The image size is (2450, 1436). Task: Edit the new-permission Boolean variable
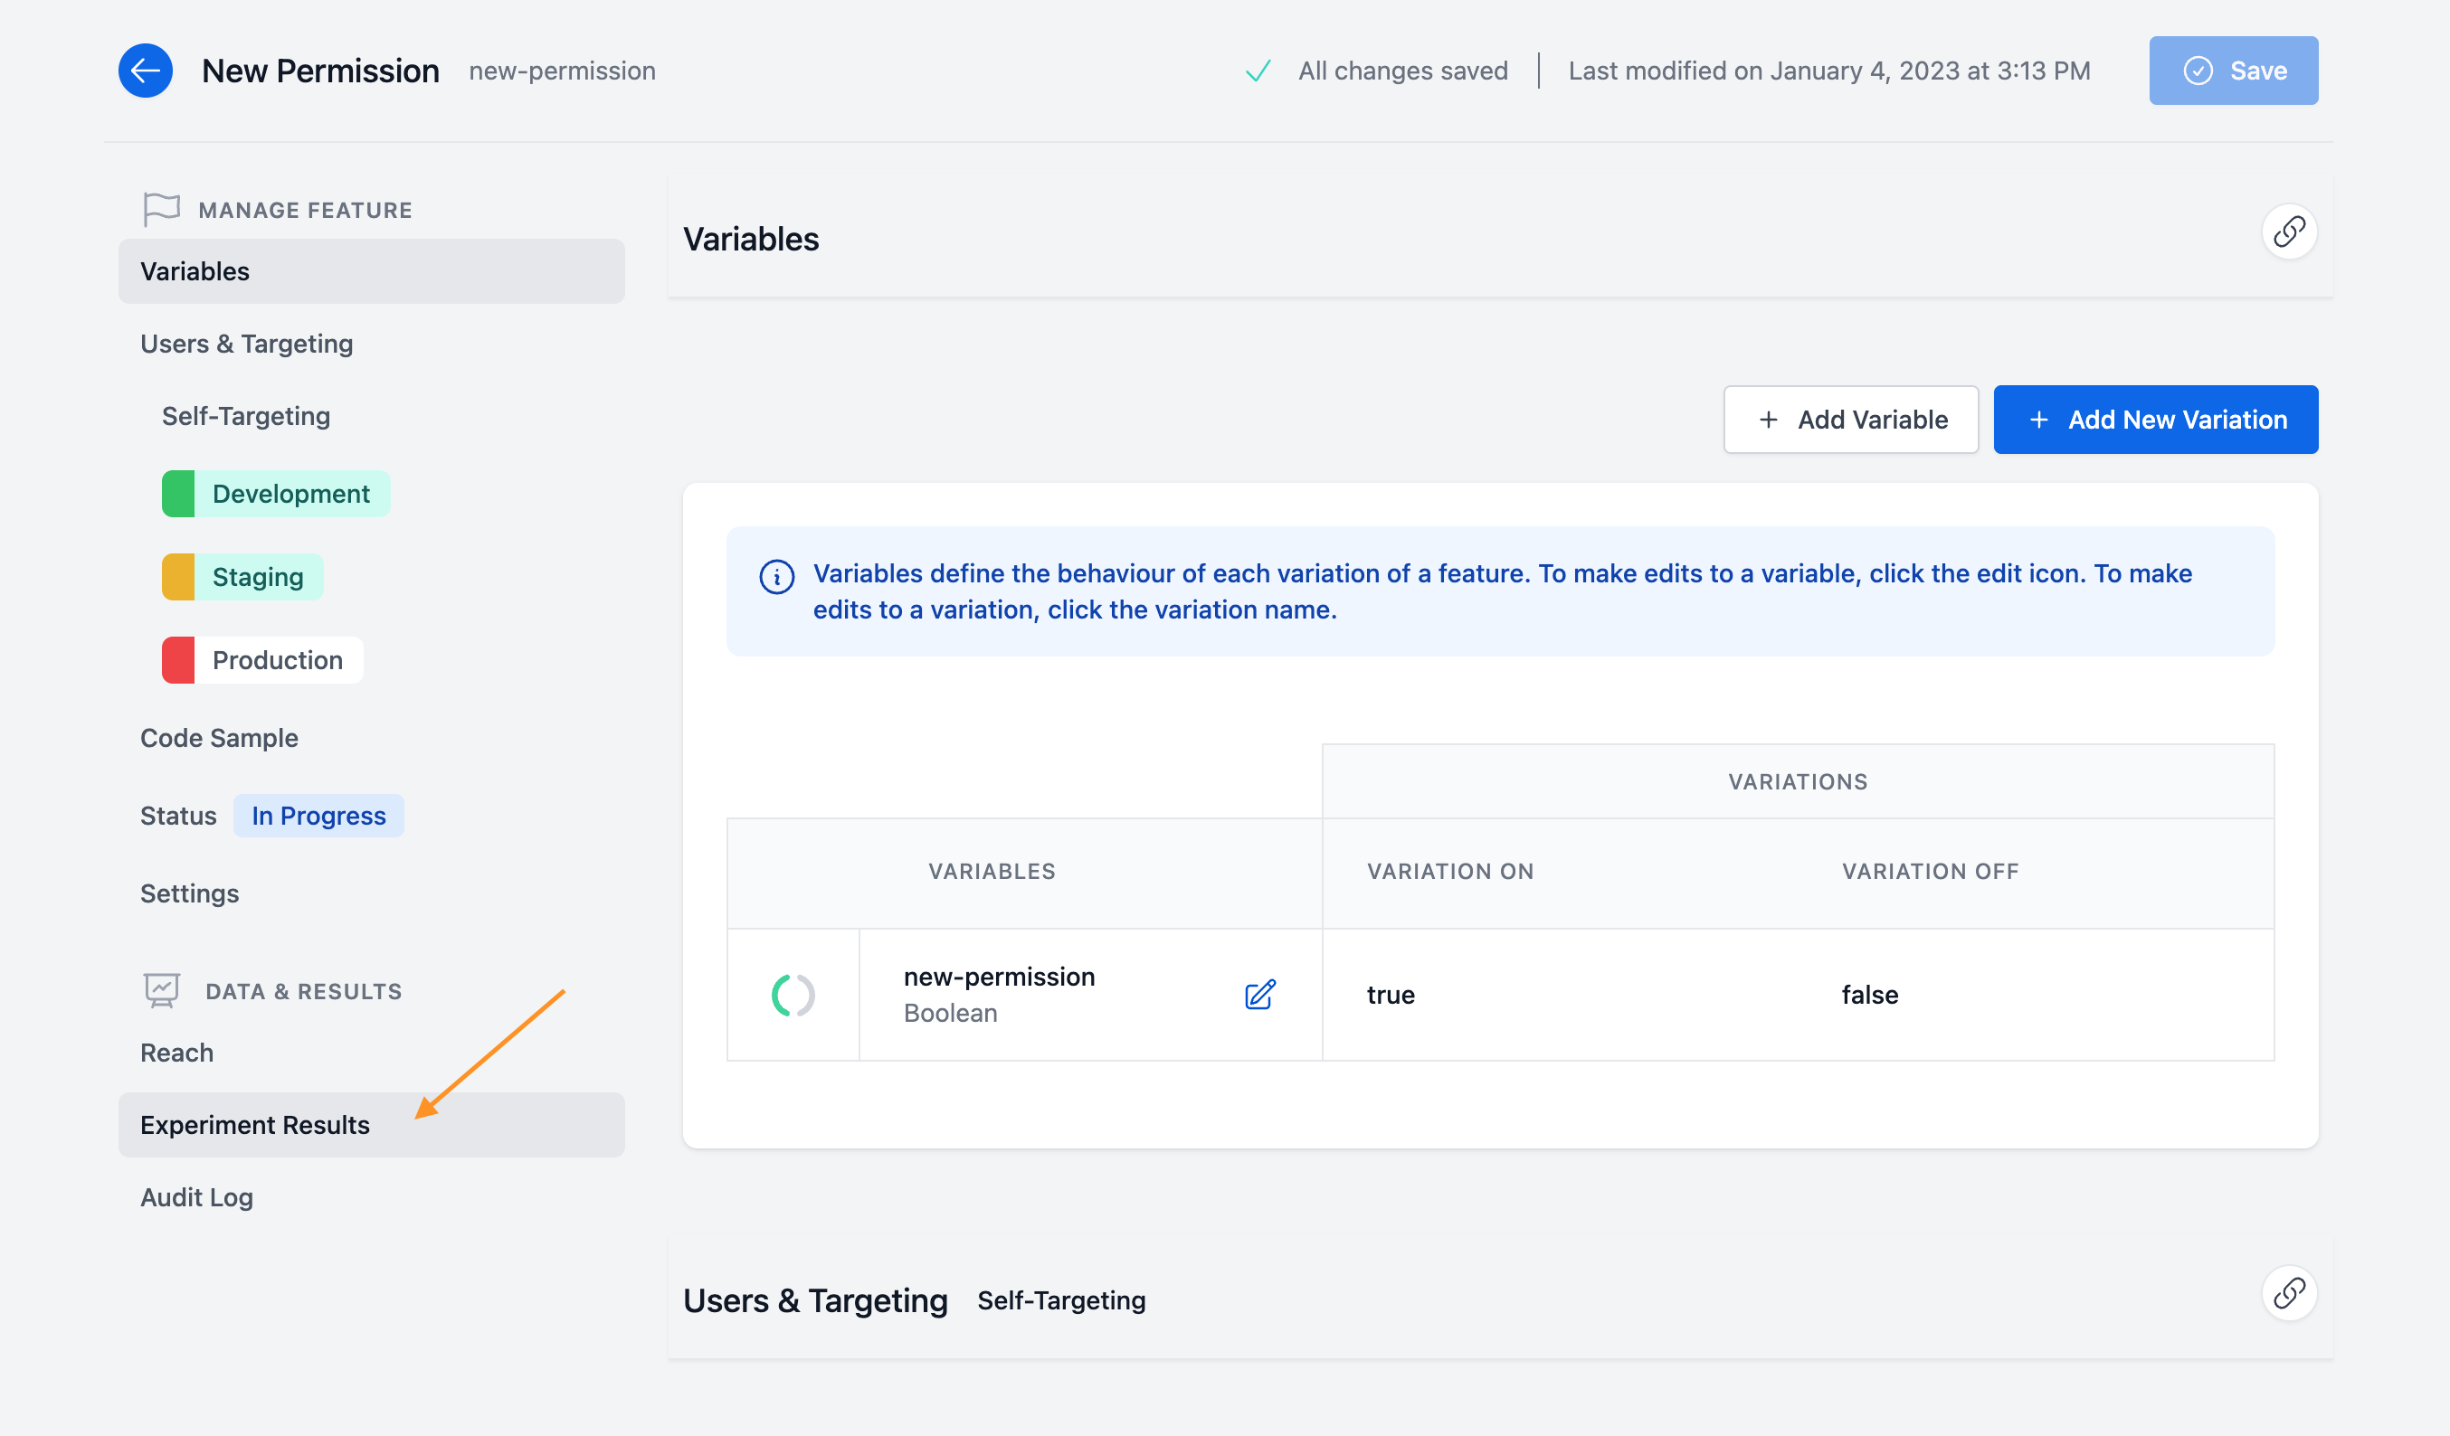point(1259,994)
